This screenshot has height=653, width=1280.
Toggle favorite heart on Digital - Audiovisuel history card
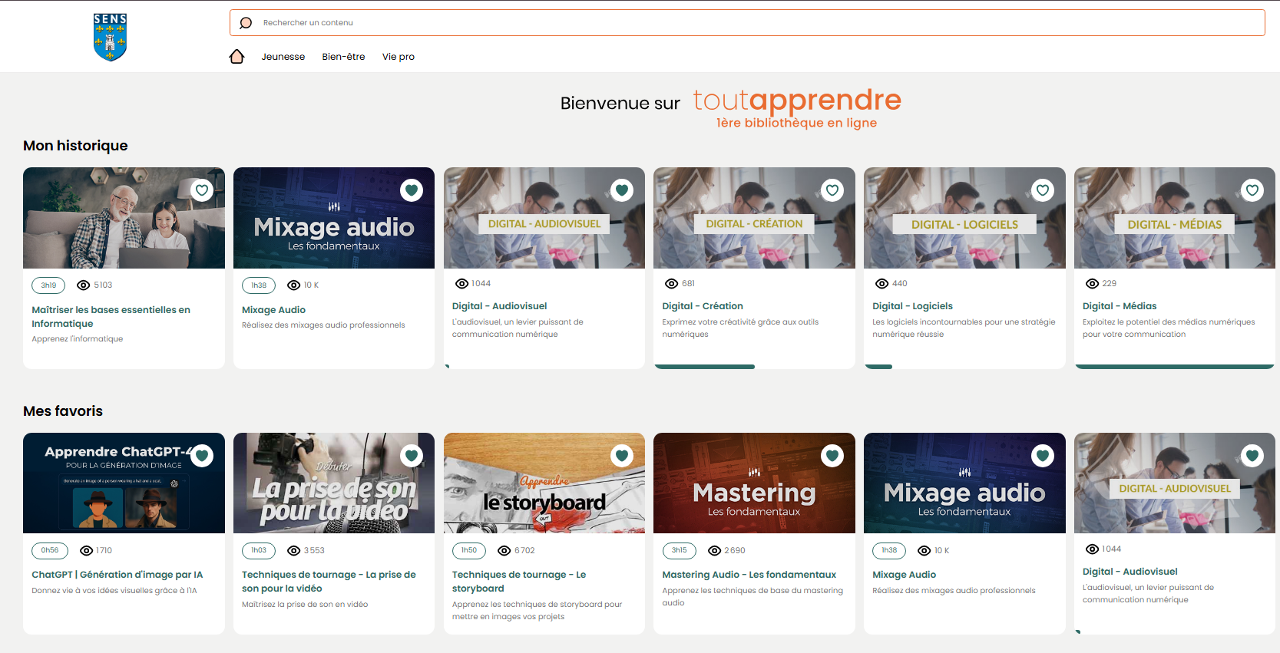click(622, 190)
